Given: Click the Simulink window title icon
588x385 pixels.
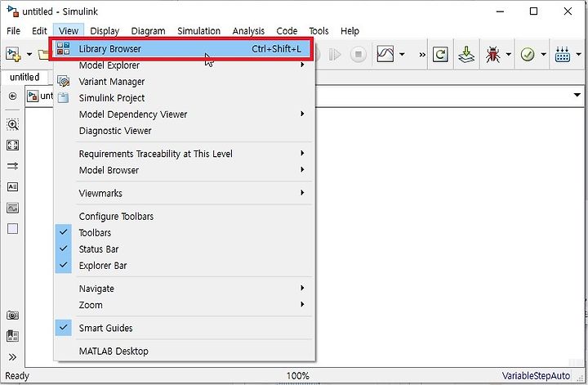Looking at the screenshot, I should [x=13, y=11].
